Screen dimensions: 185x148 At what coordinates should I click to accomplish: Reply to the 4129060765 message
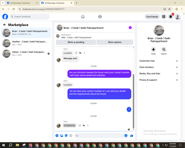pyautogui.click(x=84, y=125)
